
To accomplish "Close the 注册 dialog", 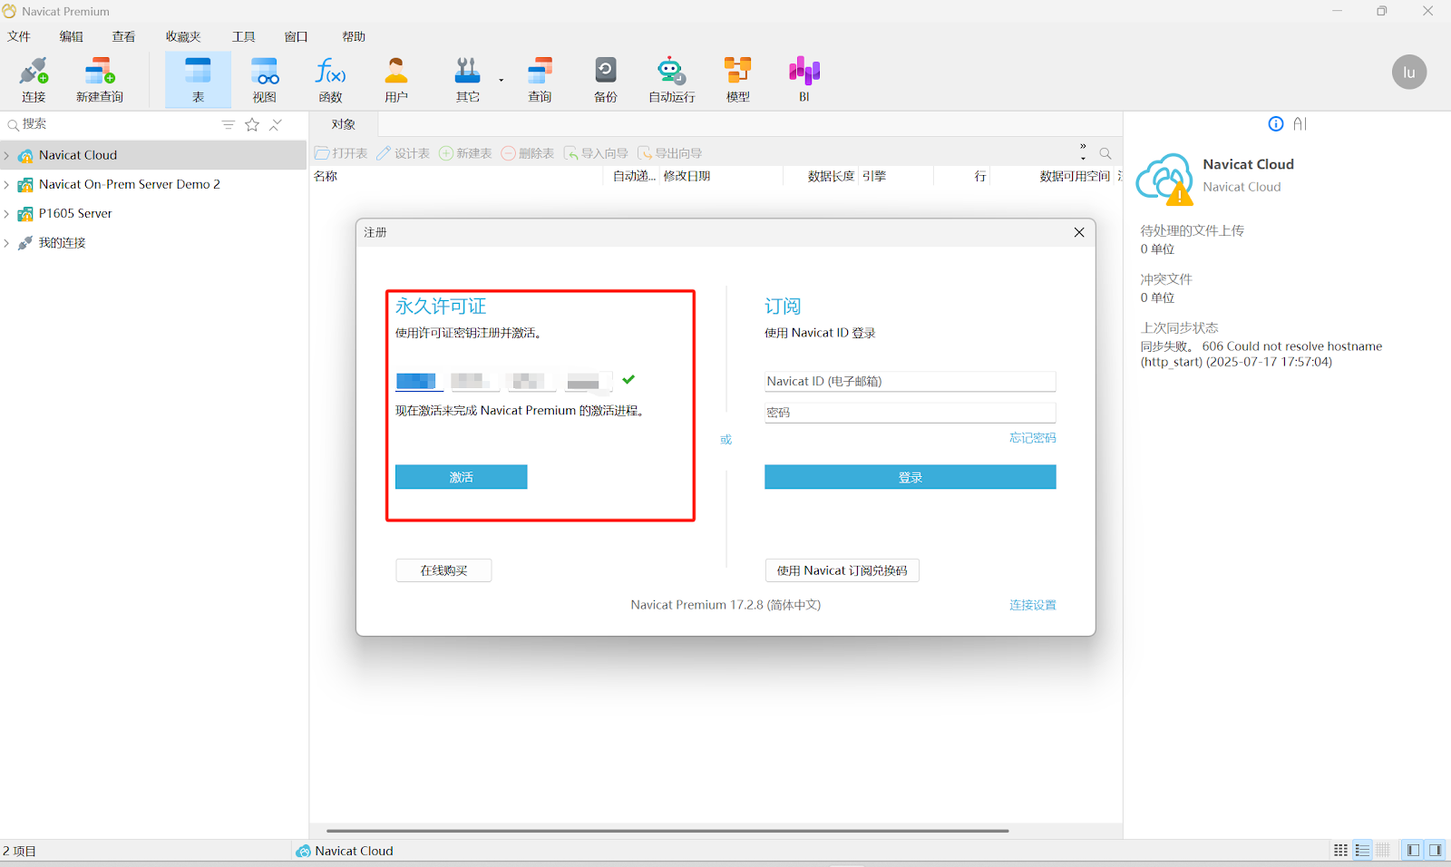I will 1079,232.
